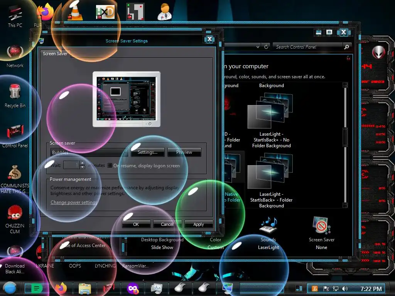The height and width of the screenshot is (296, 395).
Task: Open File Explorer from the taskbar
Action: pyautogui.click(x=85, y=289)
